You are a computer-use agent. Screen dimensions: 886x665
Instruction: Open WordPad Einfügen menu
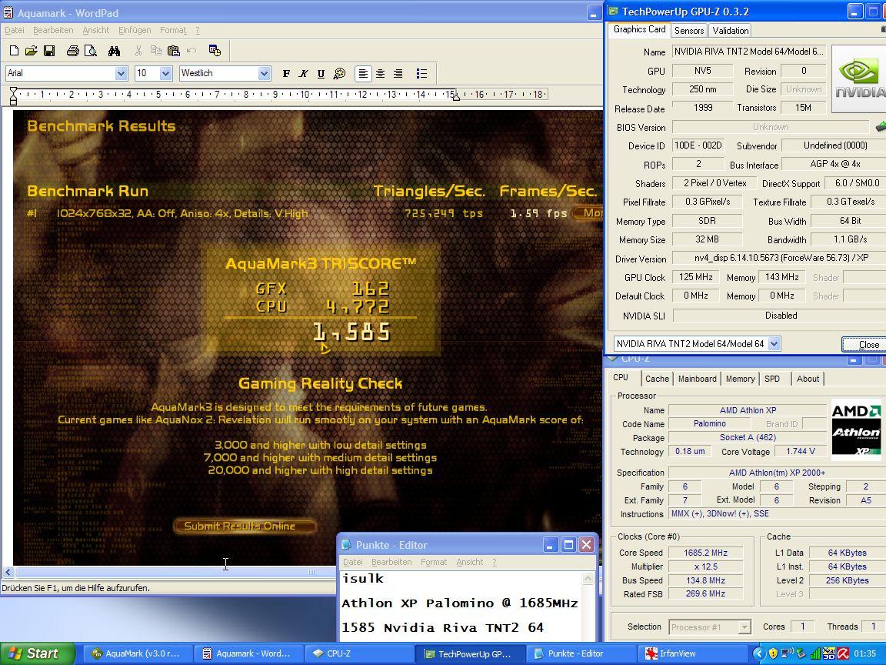[135, 30]
